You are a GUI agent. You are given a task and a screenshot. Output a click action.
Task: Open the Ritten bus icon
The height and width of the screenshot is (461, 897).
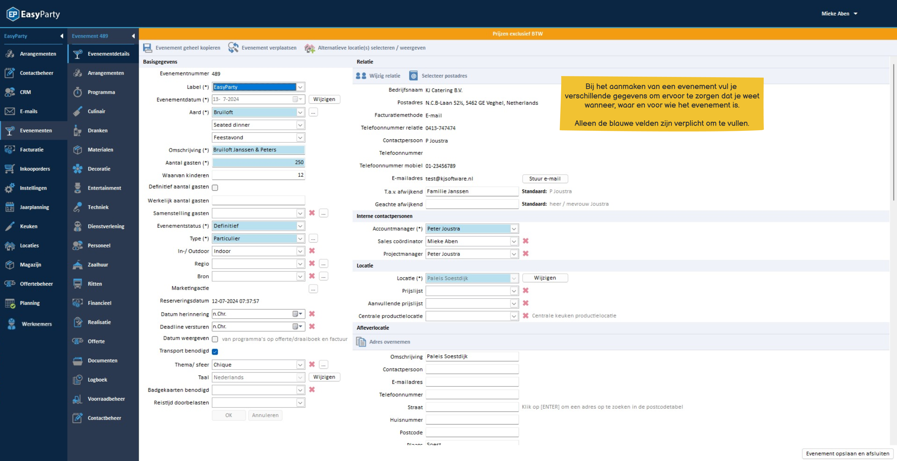77,284
